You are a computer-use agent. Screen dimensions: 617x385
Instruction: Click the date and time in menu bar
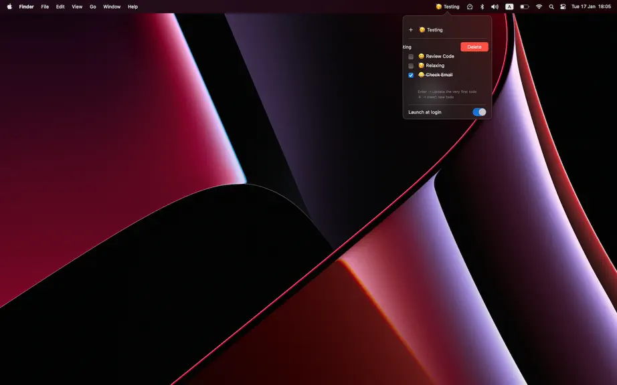point(591,7)
